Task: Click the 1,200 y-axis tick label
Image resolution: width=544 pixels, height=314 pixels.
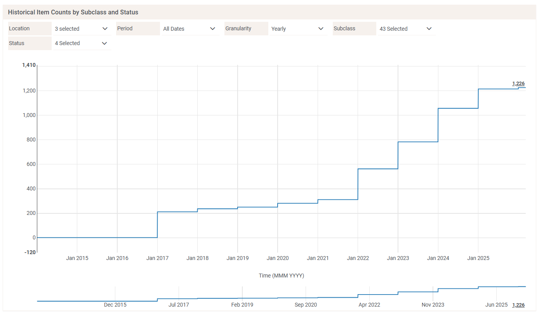Action: [x=28, y=91]
